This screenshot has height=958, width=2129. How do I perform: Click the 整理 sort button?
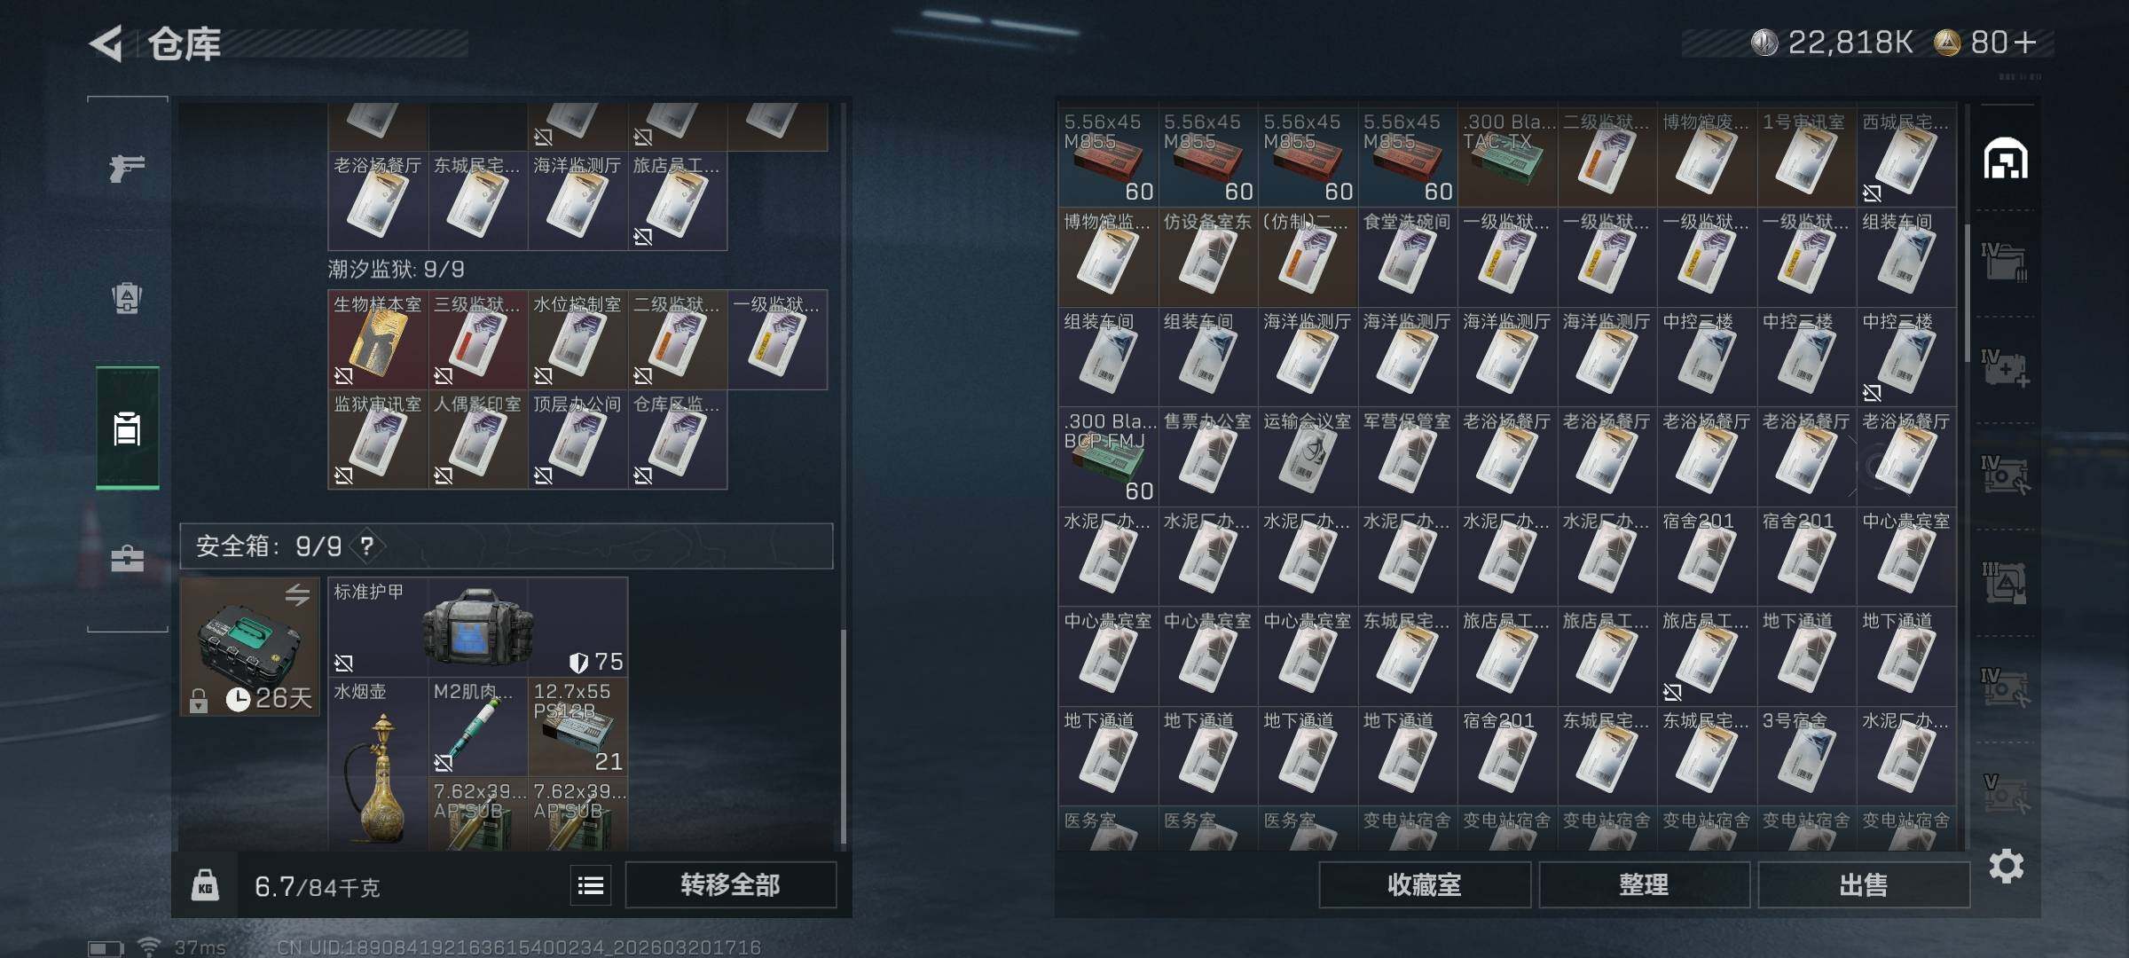point(1644,884)
